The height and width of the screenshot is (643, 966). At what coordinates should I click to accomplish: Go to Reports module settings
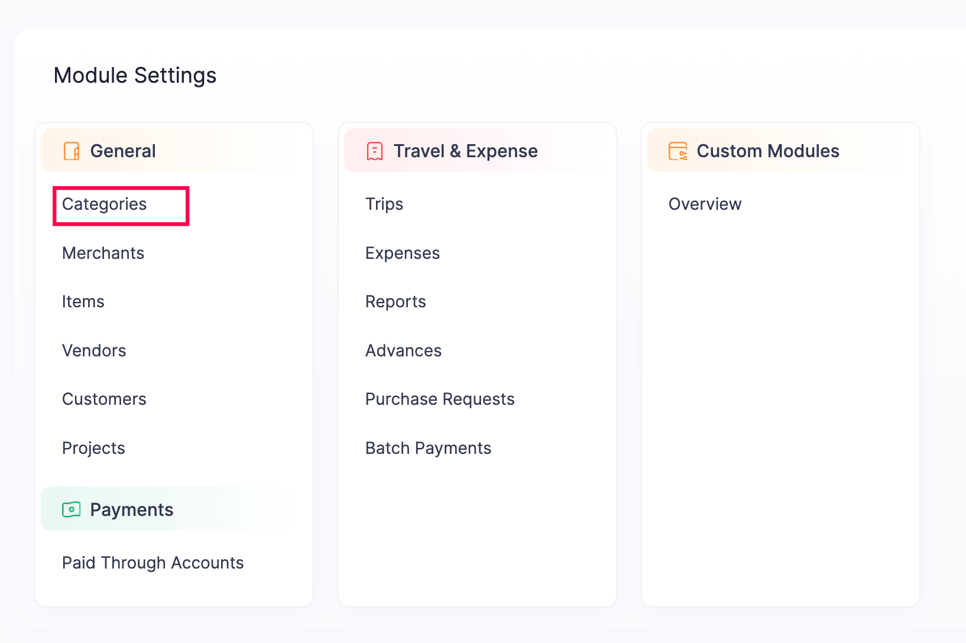[x=396, y=302]
